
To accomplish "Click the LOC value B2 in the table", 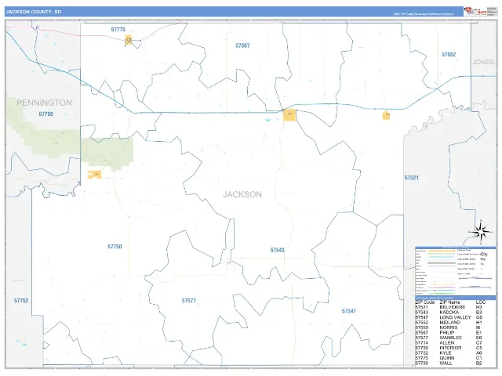I will click(x=479, y=363).
